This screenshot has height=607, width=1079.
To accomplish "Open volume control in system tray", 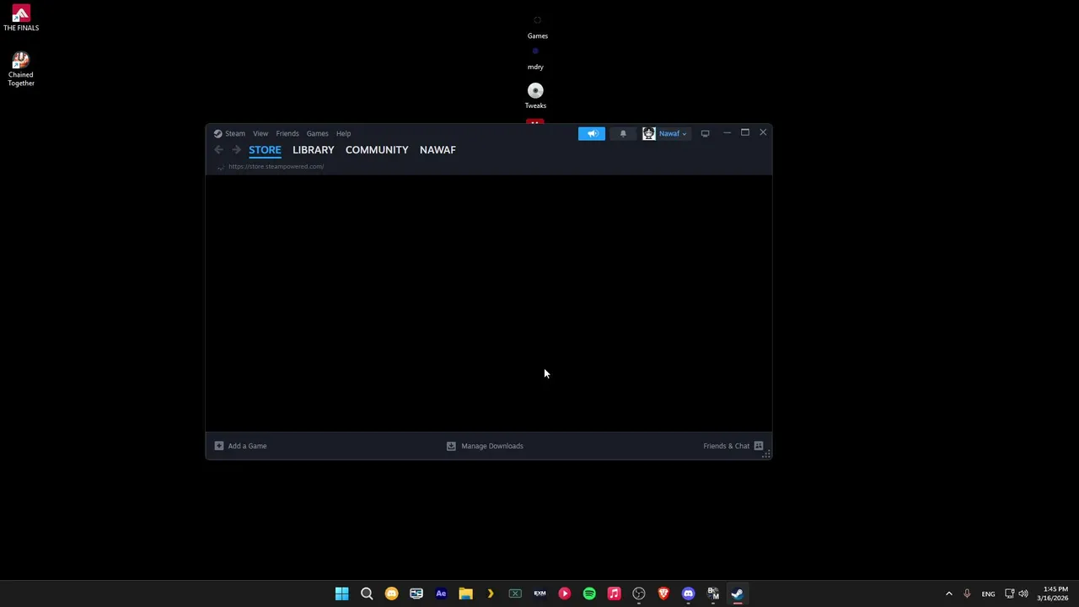I will [1023, 594].
